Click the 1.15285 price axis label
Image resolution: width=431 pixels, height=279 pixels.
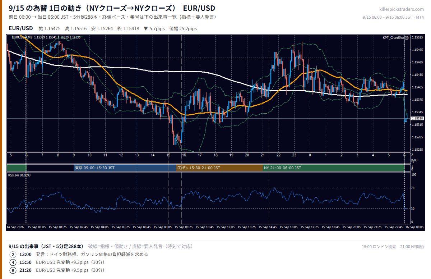coord(417,137)
